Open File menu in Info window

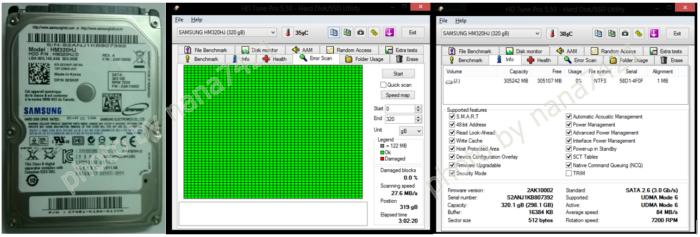[444, 21]
